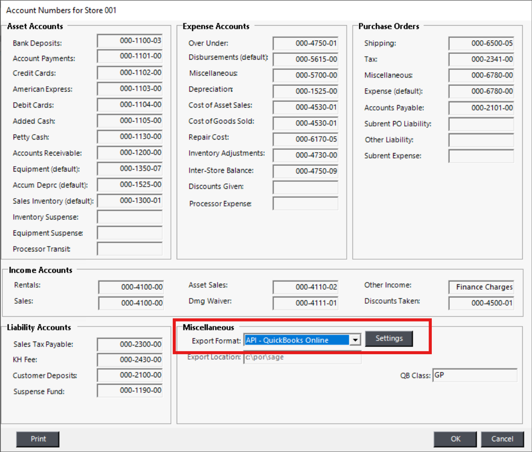Click the empty Subrent PO Liability field

[481, 124]
